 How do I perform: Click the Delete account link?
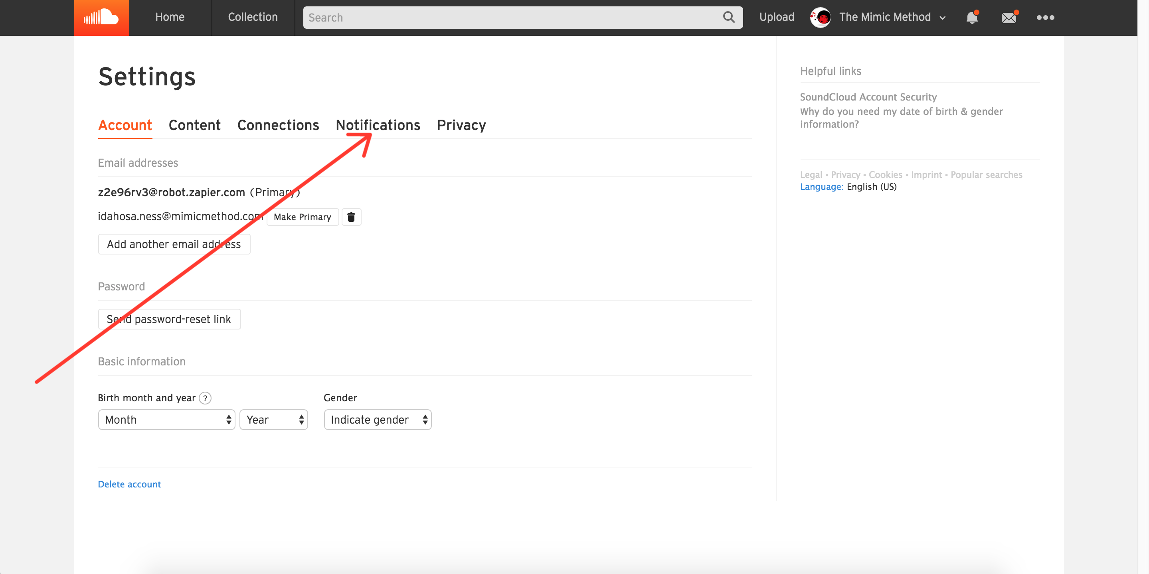129,484
